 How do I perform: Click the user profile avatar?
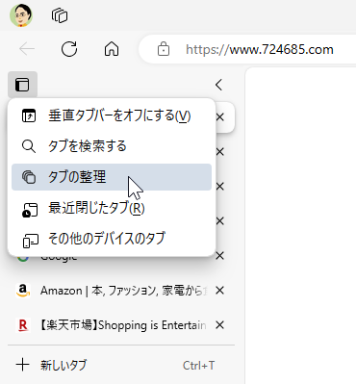pyautogui.click(x=21, y=15)
